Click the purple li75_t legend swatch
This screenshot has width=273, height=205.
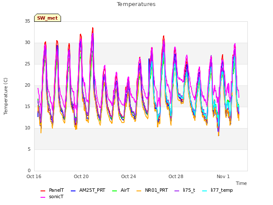tap(177, 191)
